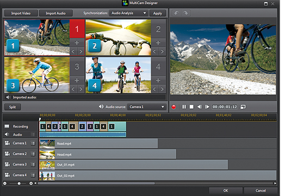This screenshot has width=285, height=196.
Task: Click the Split button
Action: tap(13, 107)
